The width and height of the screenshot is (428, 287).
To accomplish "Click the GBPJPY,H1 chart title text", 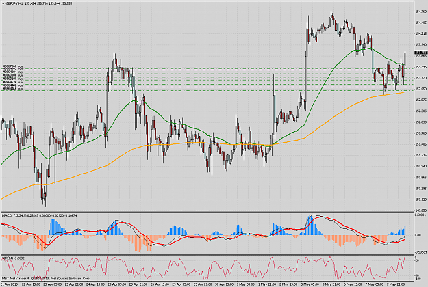I will click(x=14, y=4).
